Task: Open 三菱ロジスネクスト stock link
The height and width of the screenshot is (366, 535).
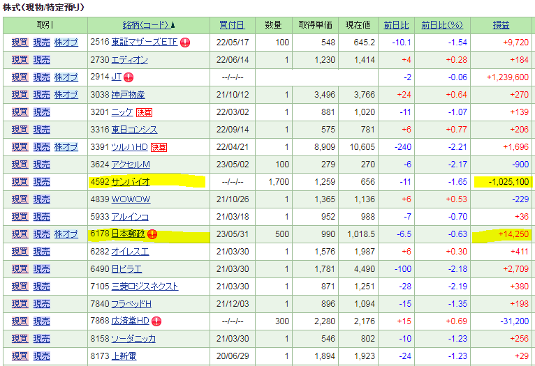Action: point(145,287)
